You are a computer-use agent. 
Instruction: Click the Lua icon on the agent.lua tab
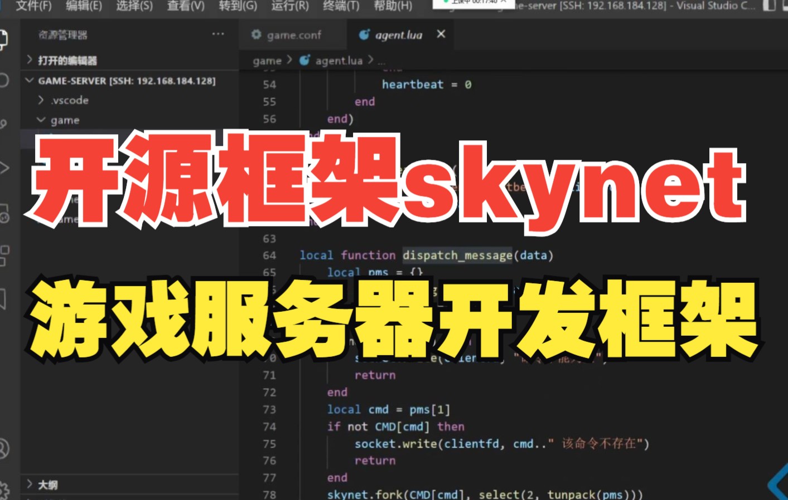[365, 35]
